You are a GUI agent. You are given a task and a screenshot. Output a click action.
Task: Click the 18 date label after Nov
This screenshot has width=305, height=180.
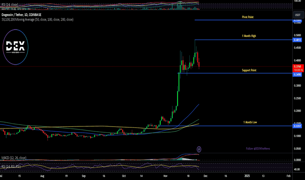click(x=188, y=176)
